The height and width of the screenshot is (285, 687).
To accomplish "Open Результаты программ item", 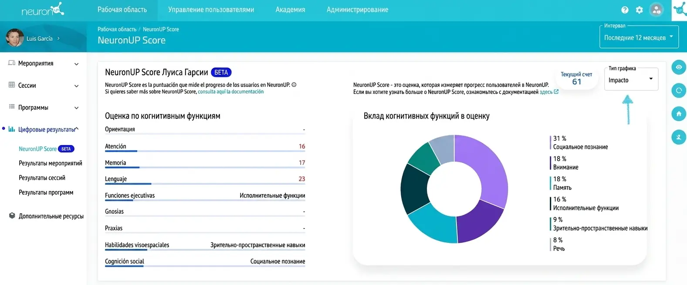I will (46, 192).
